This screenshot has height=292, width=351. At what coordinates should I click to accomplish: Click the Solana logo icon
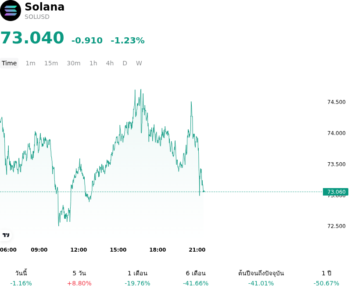(11, 11)
